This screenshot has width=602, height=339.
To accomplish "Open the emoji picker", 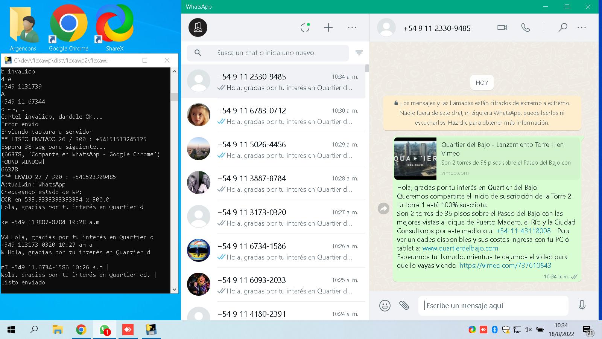I will click(x=385, y=305).
